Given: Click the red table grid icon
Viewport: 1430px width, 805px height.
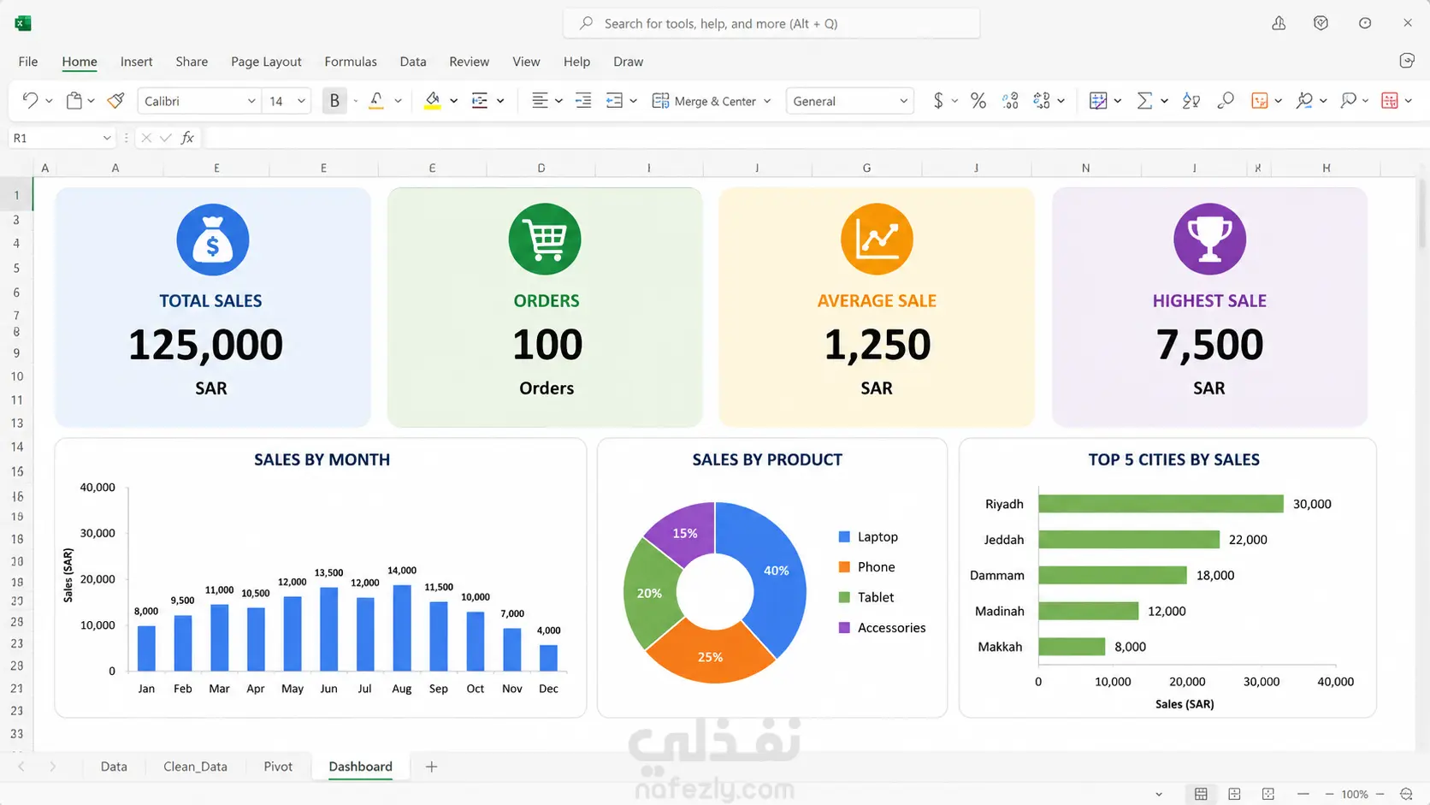Looking at the screenshot, I should click(1390, 100).
